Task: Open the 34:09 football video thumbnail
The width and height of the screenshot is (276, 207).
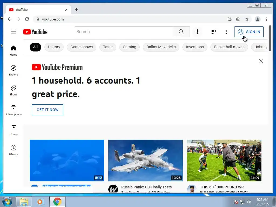Action: pos(224,160)
